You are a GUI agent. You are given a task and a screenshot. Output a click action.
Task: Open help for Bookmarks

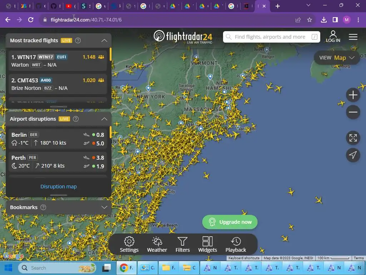point(43,207)
